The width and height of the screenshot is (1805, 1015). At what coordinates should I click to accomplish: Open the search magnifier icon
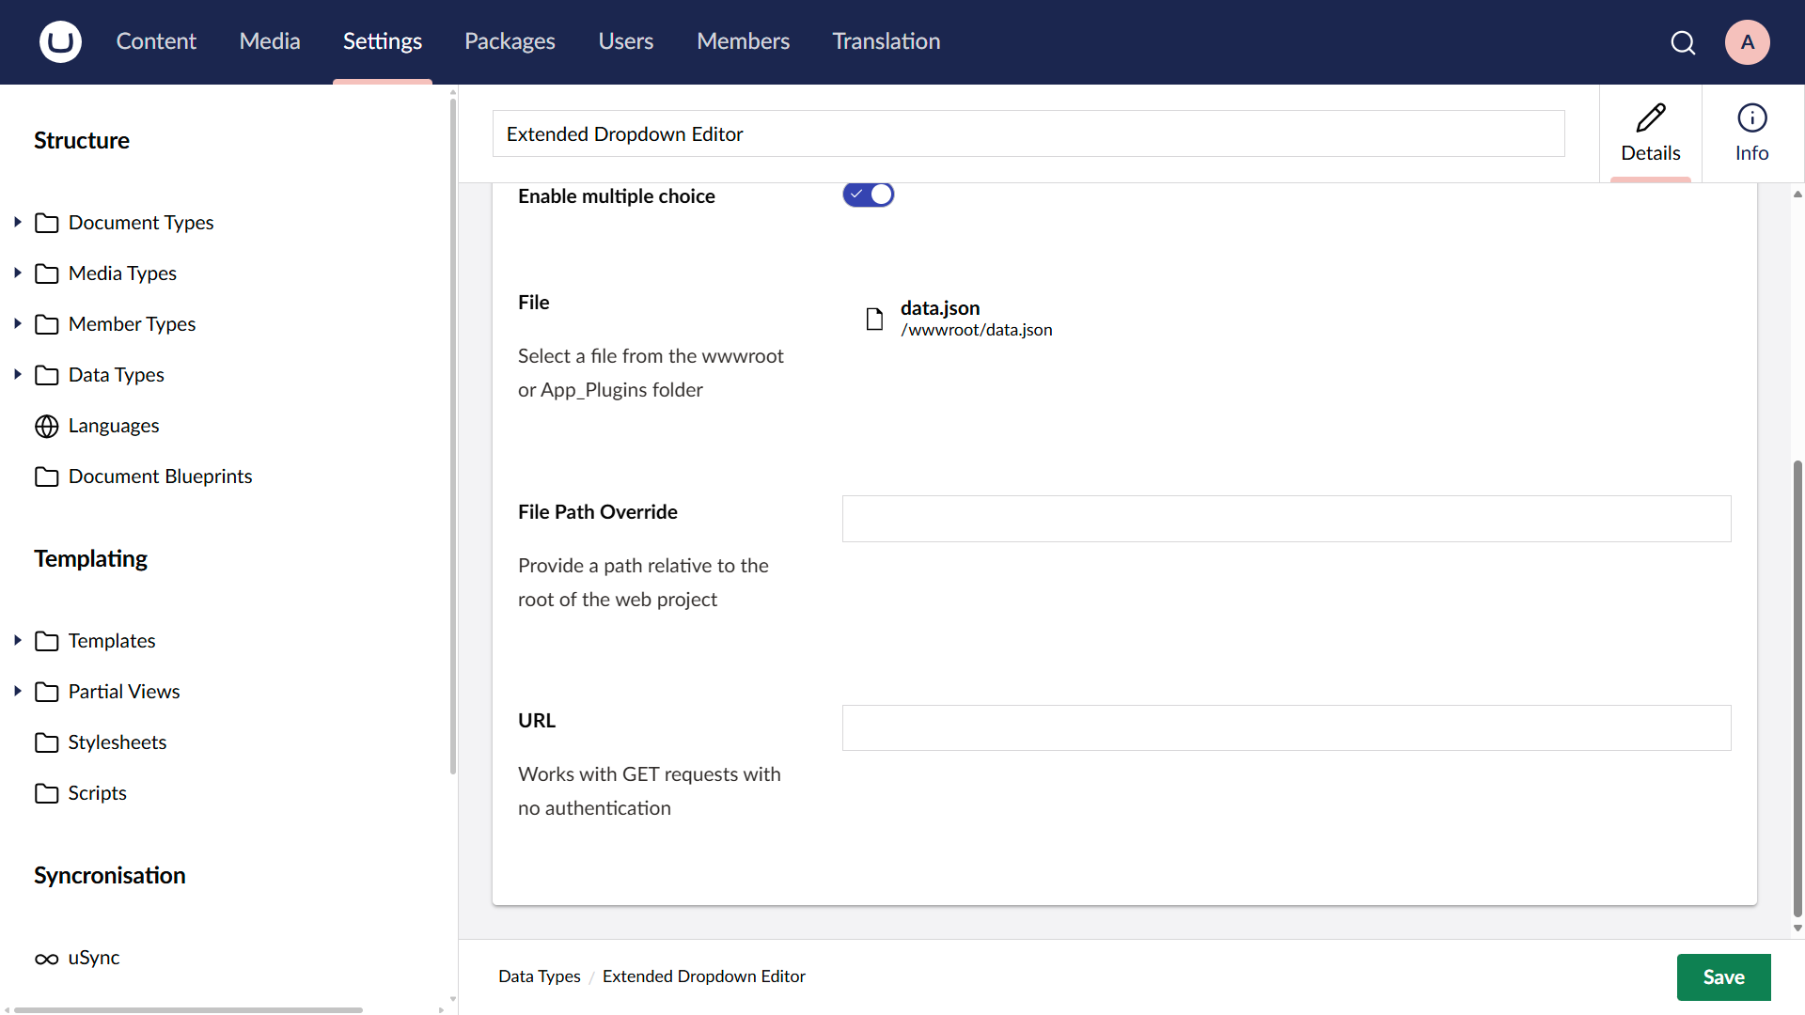click(1683, 42)
